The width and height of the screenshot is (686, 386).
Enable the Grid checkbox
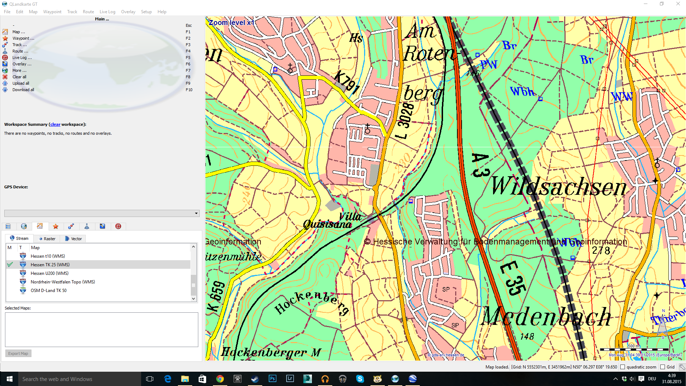[663, 367]
